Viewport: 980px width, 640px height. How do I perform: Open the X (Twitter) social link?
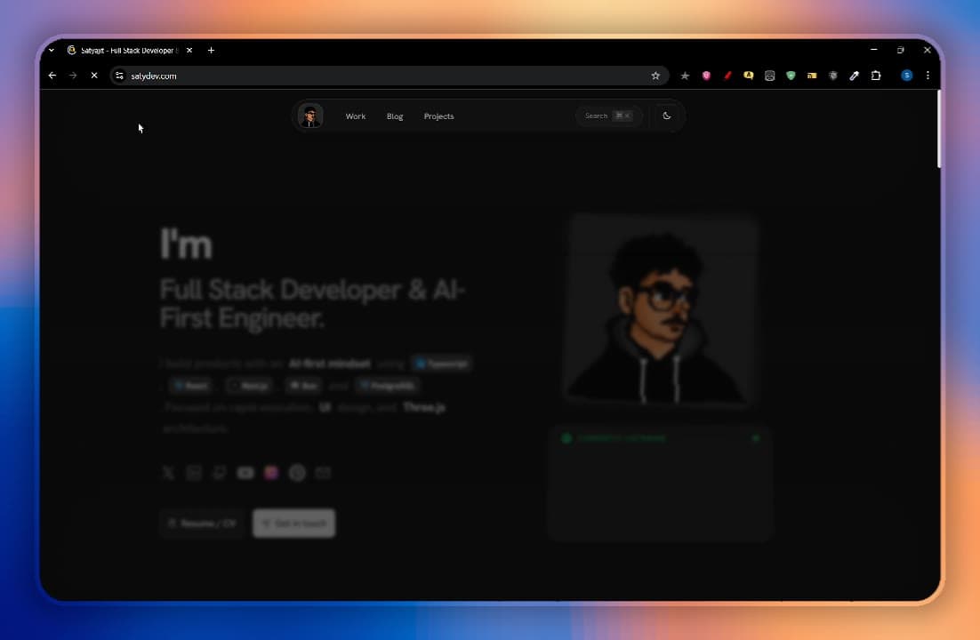(168, 473)
